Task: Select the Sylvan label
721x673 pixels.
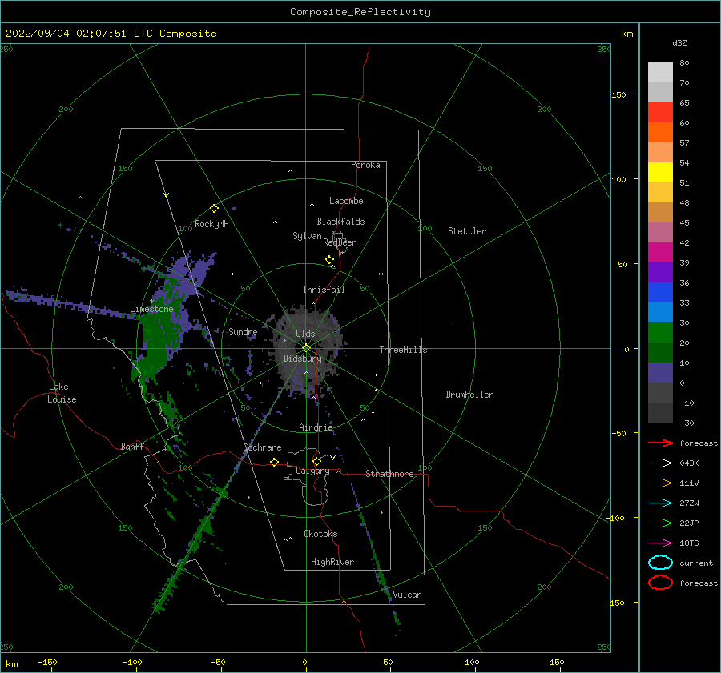Action: pyautogui.click(x=307, y=236)
